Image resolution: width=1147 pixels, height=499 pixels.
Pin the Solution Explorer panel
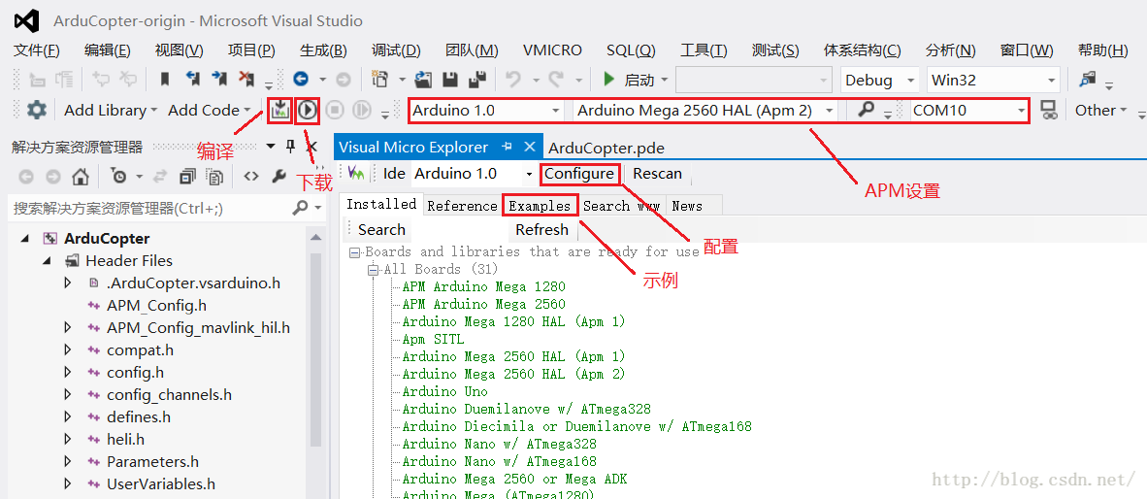coord(290,146)
